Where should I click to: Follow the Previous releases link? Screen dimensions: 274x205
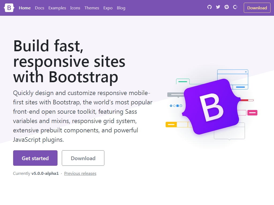[80, 174]
